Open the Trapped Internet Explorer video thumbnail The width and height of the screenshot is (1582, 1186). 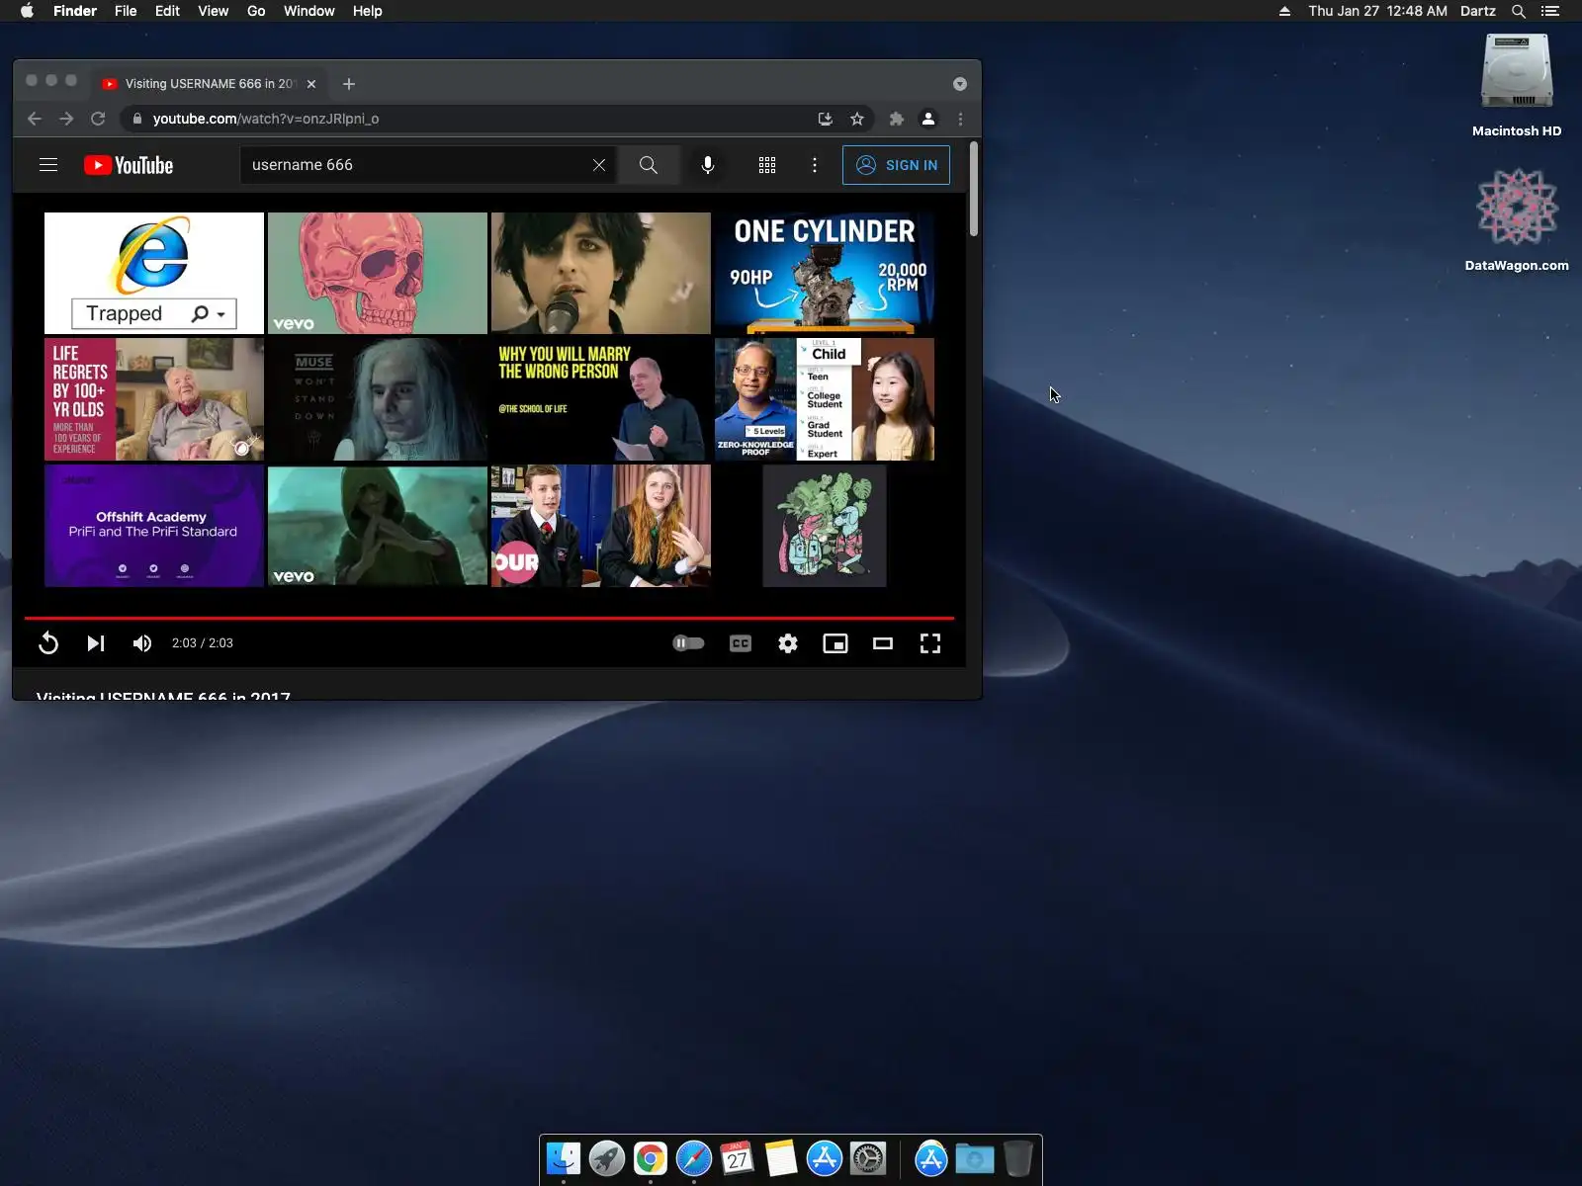[x=154, y=273]
